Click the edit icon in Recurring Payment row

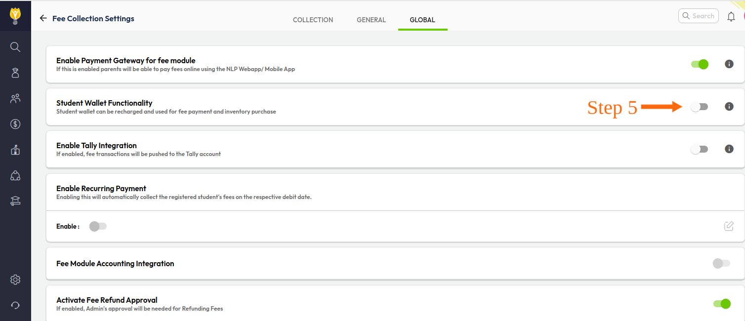click(x=729, y=226)
